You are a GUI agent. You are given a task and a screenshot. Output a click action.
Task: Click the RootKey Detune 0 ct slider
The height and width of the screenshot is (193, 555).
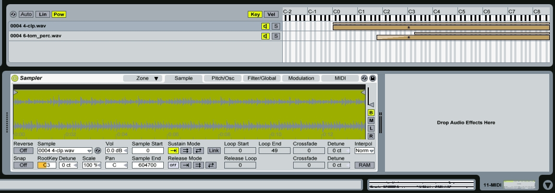[68, 165]
